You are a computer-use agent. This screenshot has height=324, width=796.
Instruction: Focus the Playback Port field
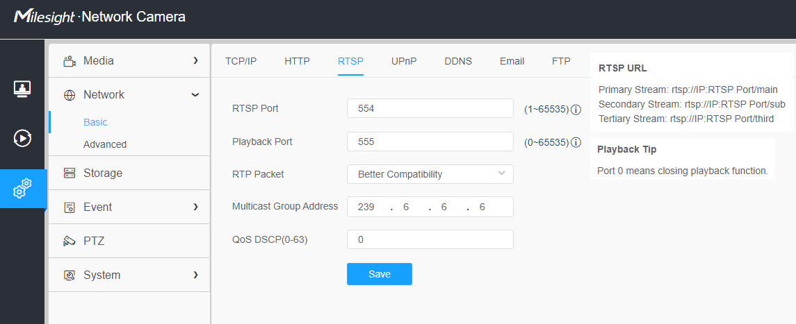pos(430,142)
